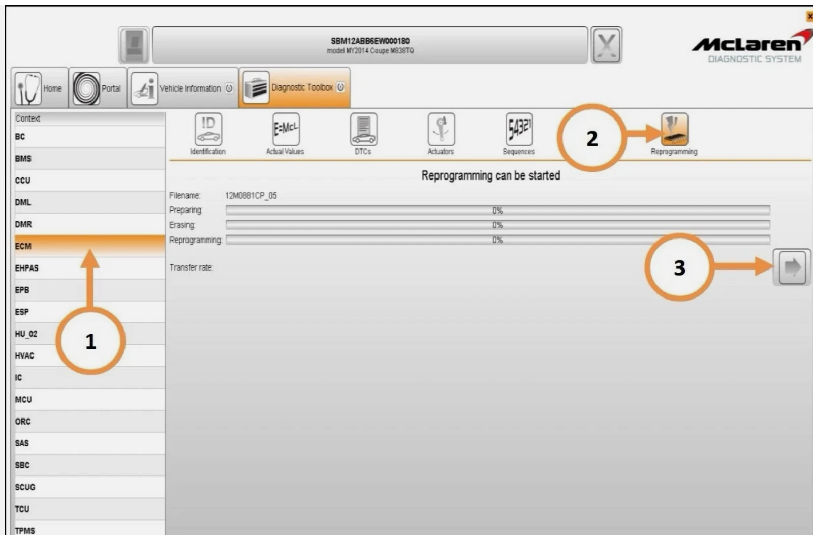Select BC in the context list
Image resolution: width=813 pixels, height=537 pixels.
click(89, 137)
